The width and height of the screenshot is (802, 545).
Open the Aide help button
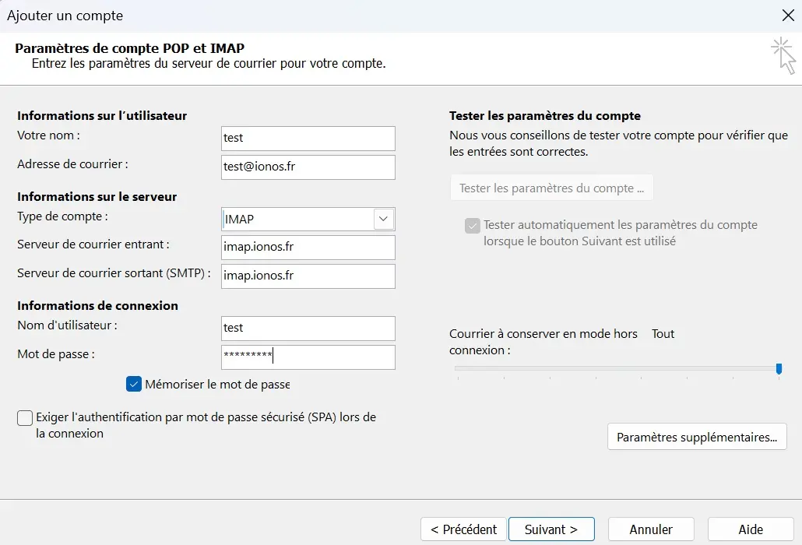[x=750, y=529]
